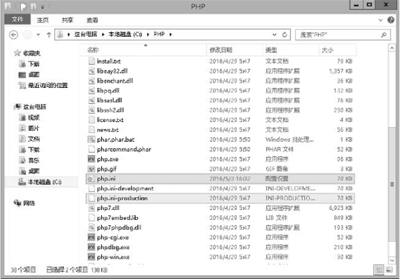
Task: Click 这台电脑 in the address path
Action: [85, 34]
